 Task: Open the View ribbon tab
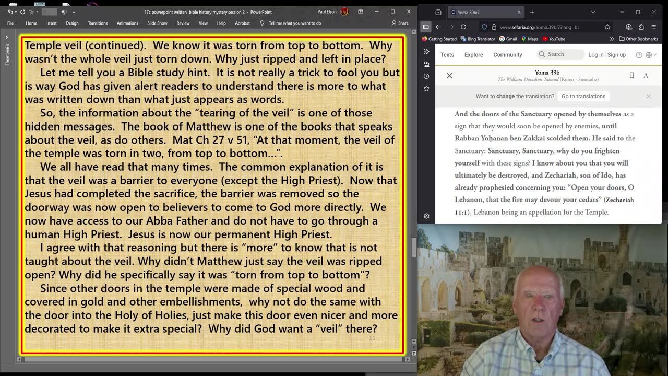click(203, 23)
